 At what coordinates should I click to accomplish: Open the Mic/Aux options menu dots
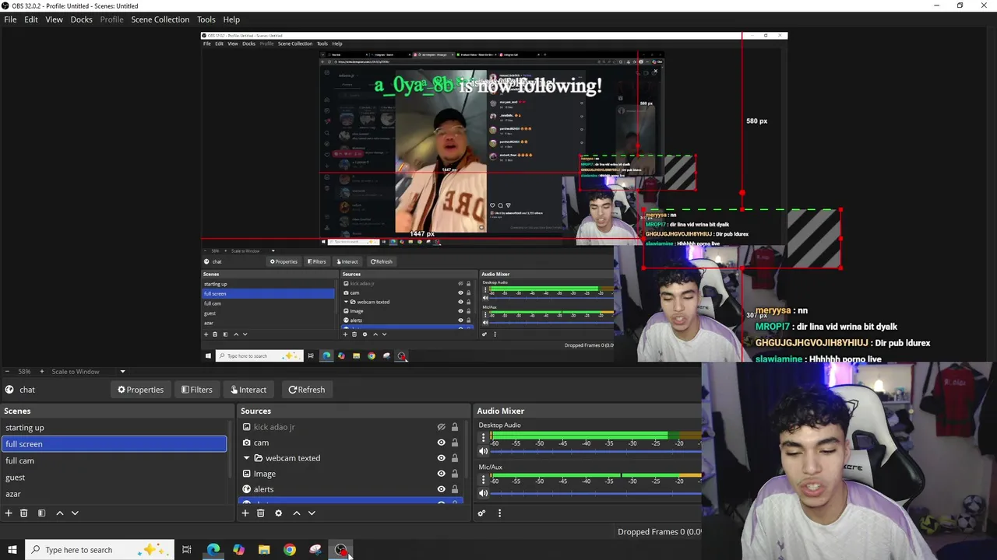coord(483,480)
